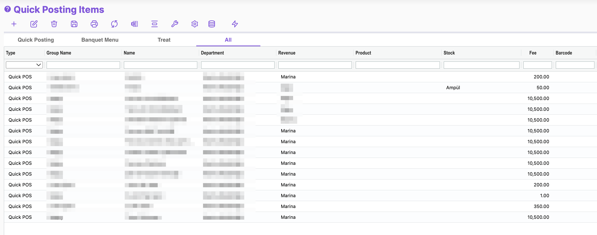Click the Revenue filter input field
This screenshot has height=235, width=597.
pos(315,65)
